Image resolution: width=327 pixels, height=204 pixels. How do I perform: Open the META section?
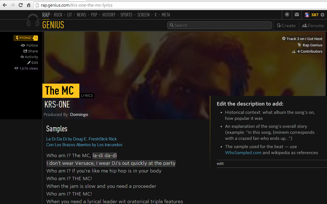(166, 15)
